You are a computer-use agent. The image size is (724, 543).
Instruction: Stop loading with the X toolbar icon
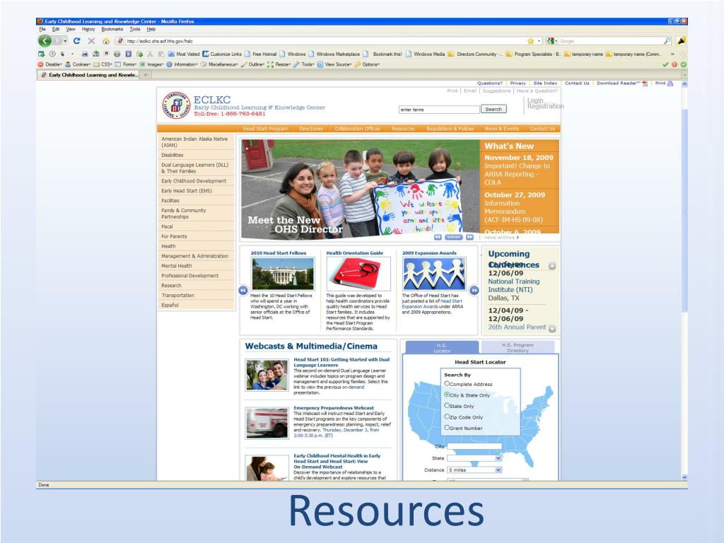click(x=91, y=40)
